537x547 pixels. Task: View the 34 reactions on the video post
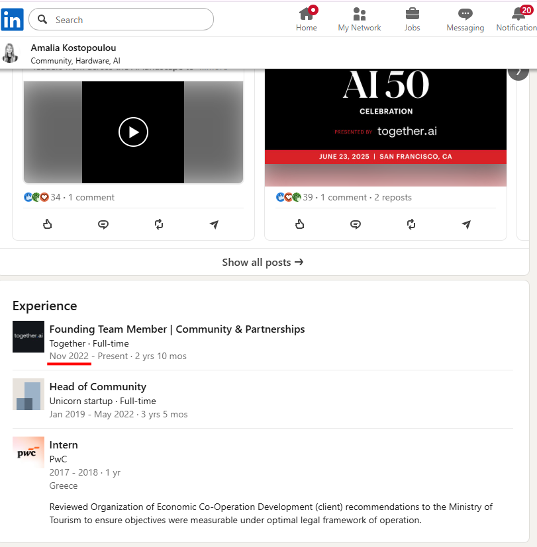[x=42, y=198]
